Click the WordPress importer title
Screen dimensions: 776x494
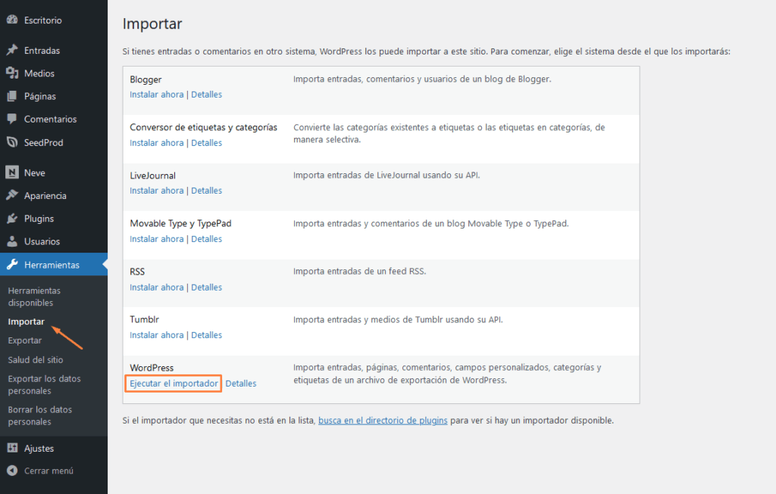(152, 368)
